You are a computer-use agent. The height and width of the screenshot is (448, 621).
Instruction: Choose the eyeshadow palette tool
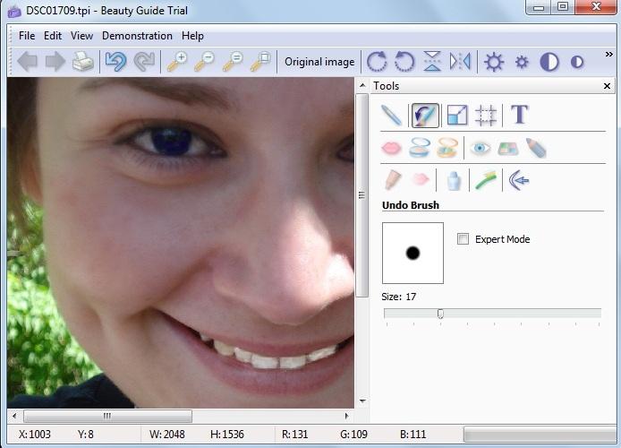pyautogui.click(x=507, y=148)
